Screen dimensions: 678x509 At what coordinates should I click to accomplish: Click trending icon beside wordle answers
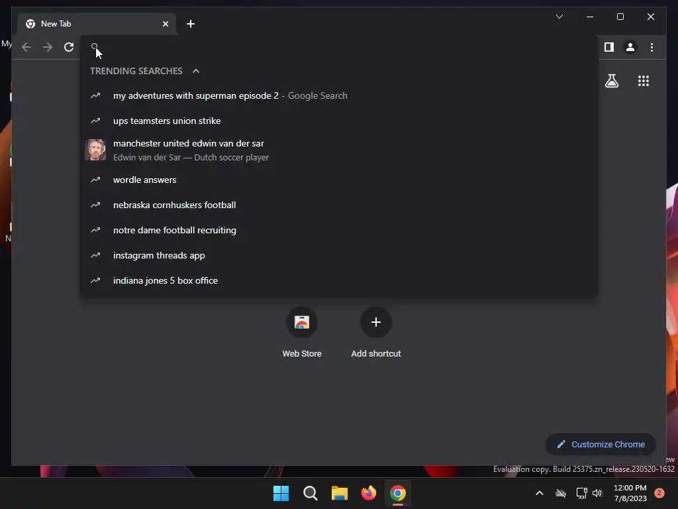click(x=95, y=180)
